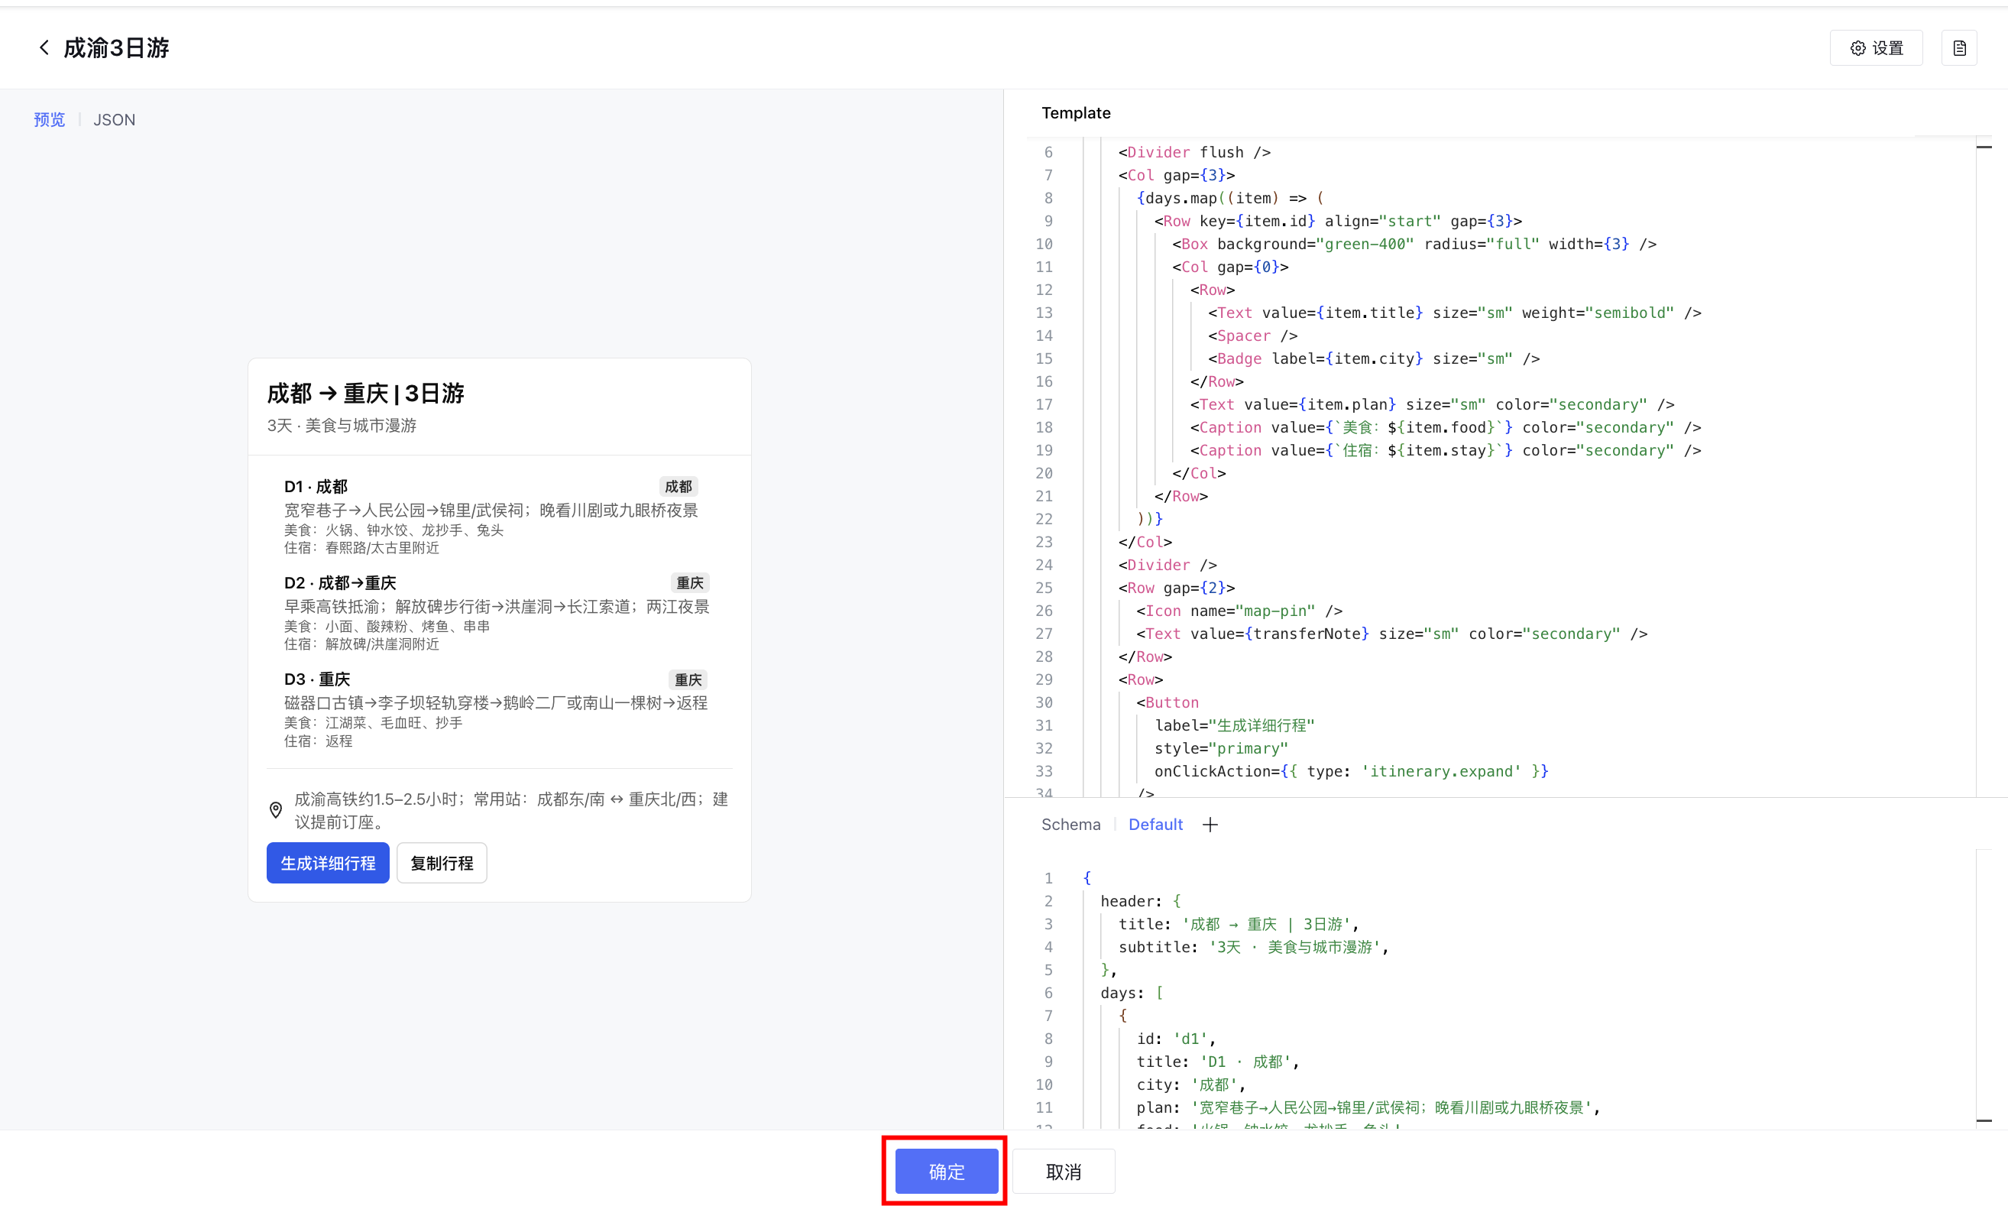
Task: Click the 取消 cancel button
Action: (x=1063, y=1171)
